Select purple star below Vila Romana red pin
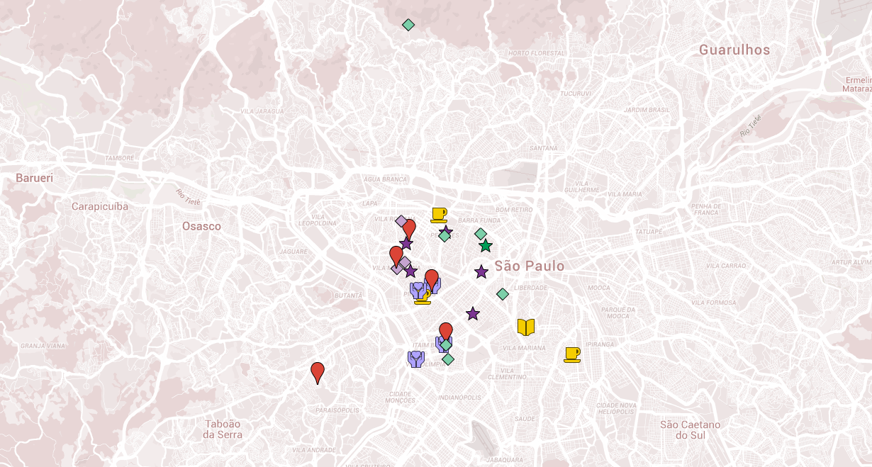The width and height of the screenshot is (872, 467). point(406,244)
